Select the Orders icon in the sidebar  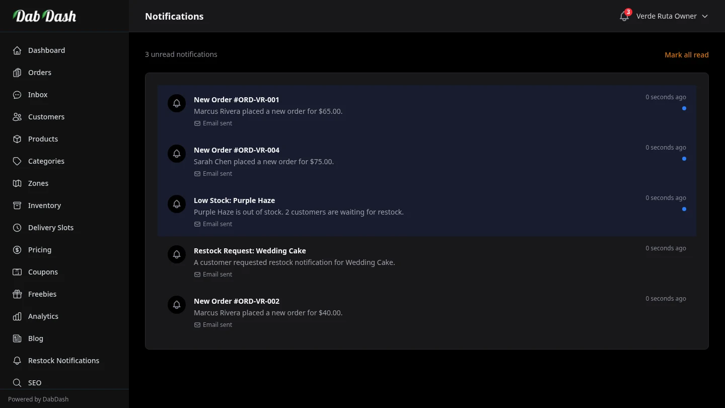[x=17, y=73]
